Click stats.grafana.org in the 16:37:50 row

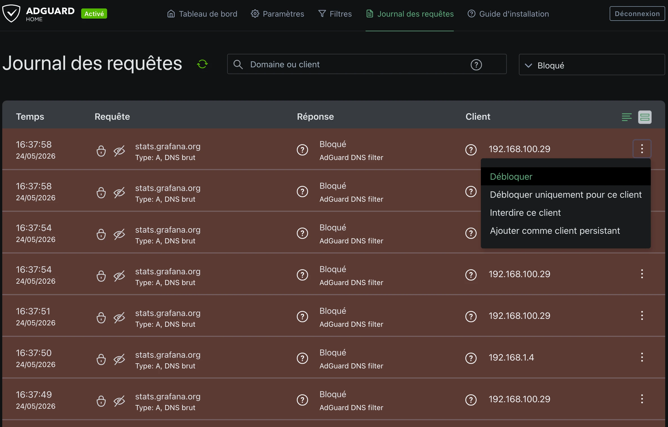coord(168,355)
